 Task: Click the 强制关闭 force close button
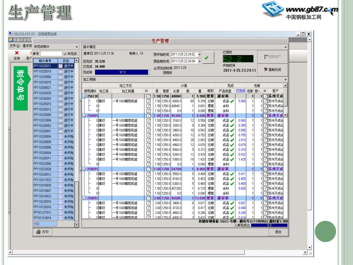coord(273,70)
